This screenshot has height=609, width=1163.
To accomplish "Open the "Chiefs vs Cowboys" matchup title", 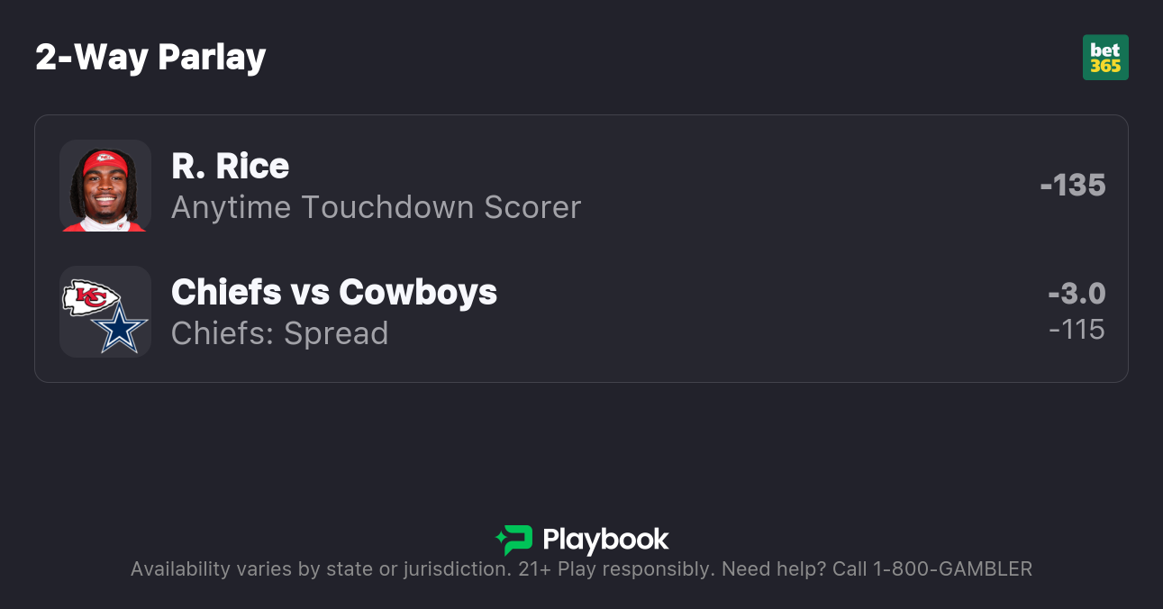I will pyautogui.click(x=333, y=292).
